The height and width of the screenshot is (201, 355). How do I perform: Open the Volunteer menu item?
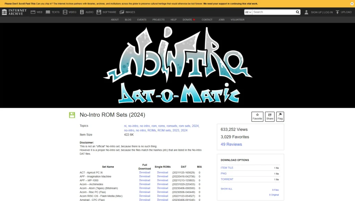pyautogui.click(x=237, y=20)
